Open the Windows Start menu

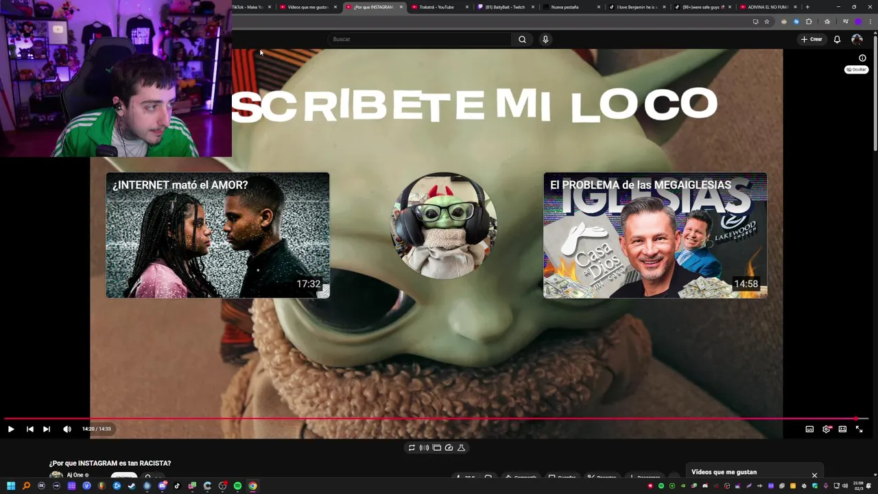11,486
